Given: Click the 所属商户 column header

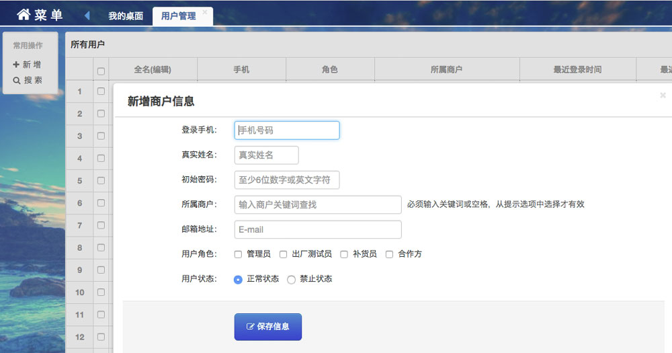Looking at the screenshot, I should pyautogui.click(x=447, y=69).
